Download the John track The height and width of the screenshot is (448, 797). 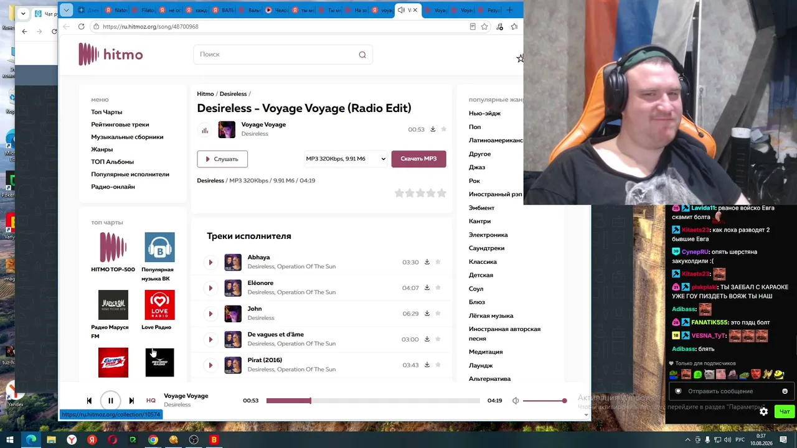[427, 314]
